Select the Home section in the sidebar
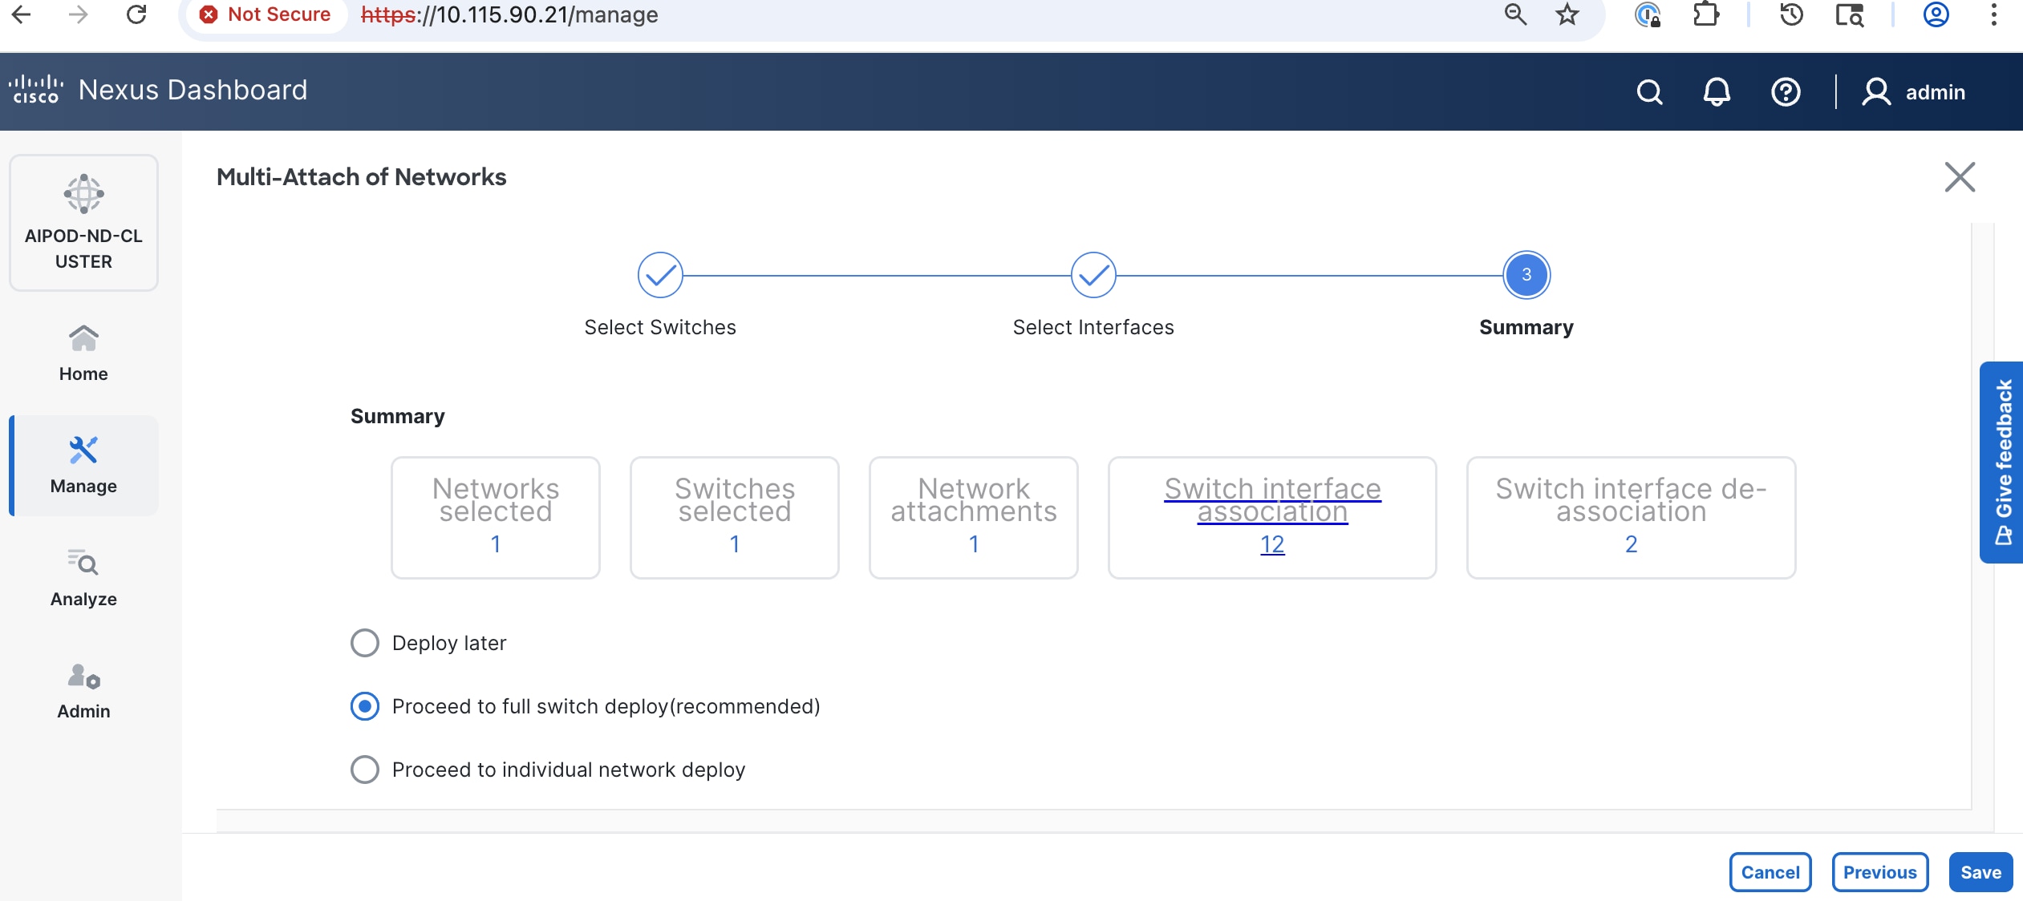The height and width of the screenshot is (901, 2023). (x=83, y=351)
